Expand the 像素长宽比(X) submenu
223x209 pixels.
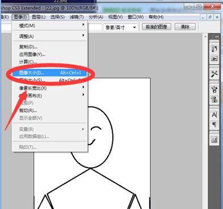(x=49, y=88)
